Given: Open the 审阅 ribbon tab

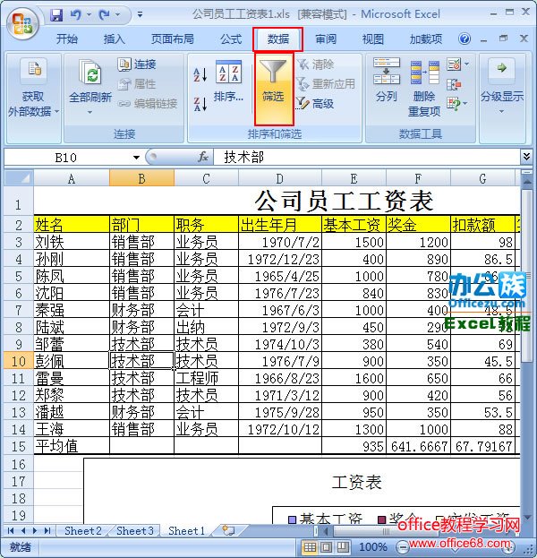Looking at the screenshot, I should [326, 39].
